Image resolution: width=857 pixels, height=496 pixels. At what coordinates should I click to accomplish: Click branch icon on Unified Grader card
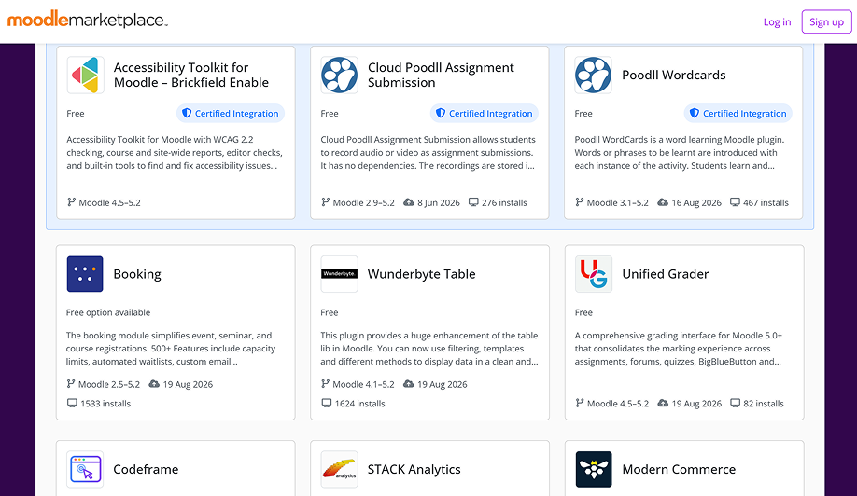pos(580,403)
